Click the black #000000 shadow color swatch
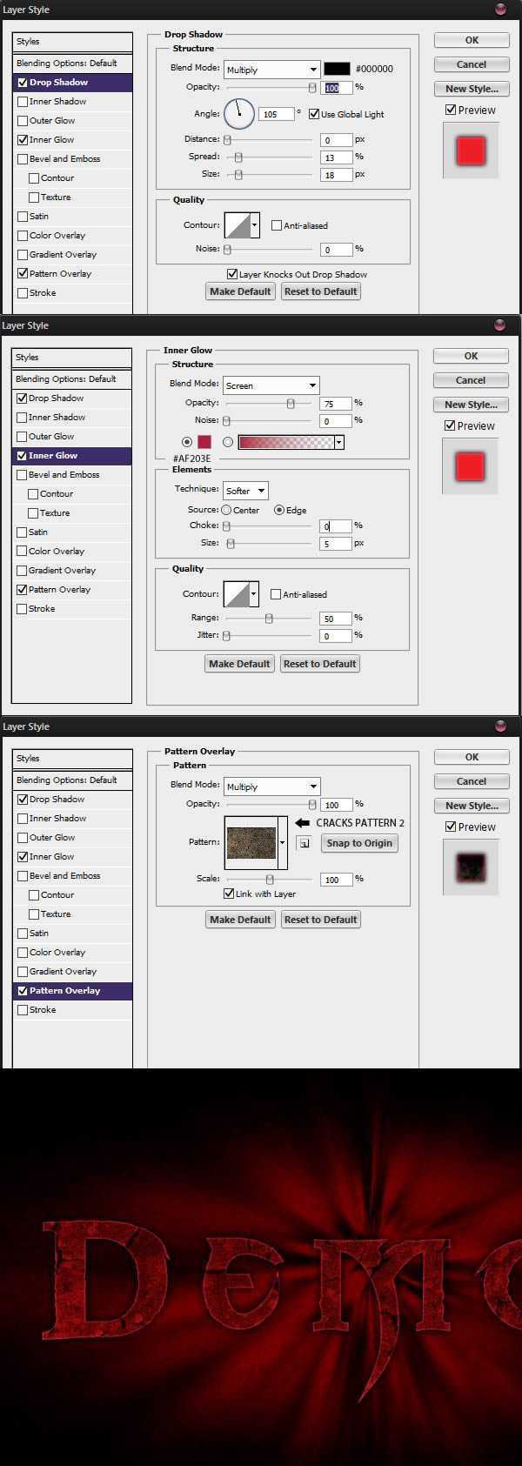Image resolution: width=522 pixels, height=1466 pixels. pos(337,69)
